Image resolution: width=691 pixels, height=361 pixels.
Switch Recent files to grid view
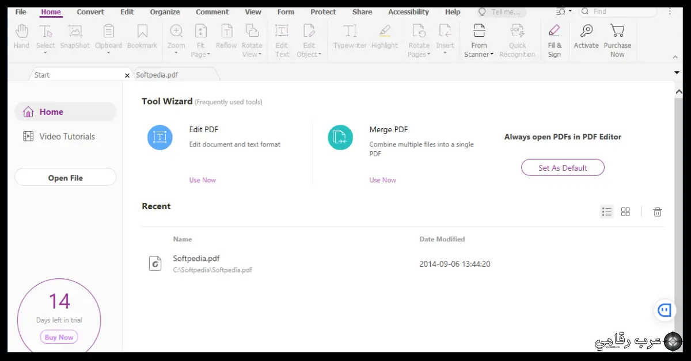click(625, 212)
